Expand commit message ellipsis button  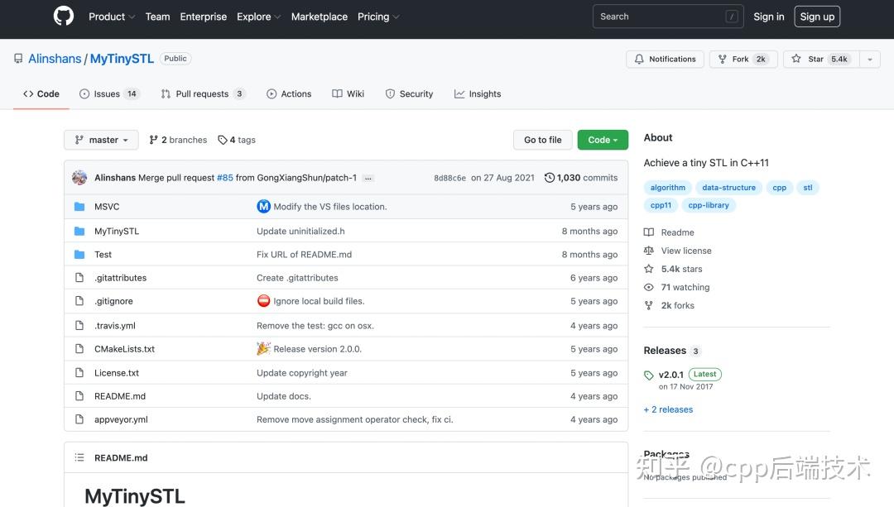[368, 179]
